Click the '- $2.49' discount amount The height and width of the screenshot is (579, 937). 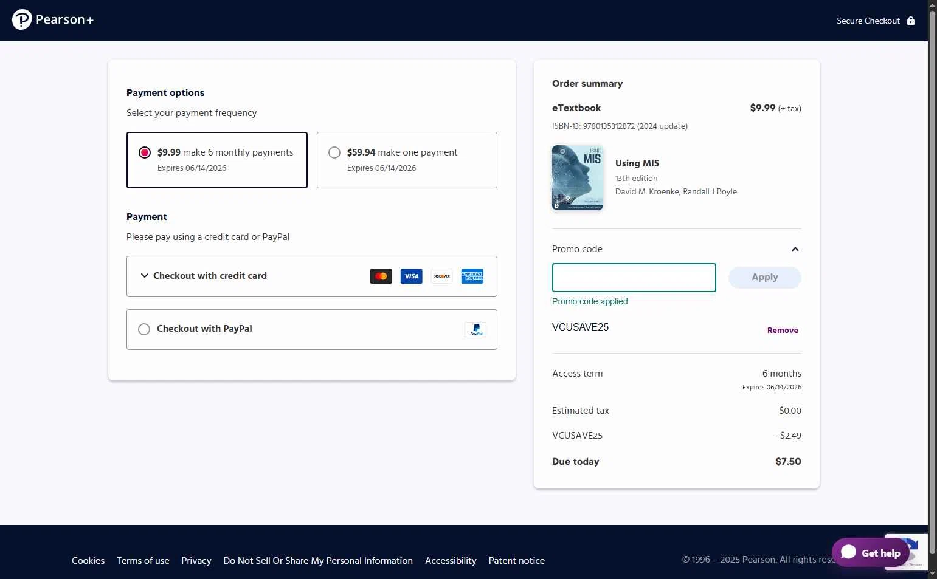(787, 436)
